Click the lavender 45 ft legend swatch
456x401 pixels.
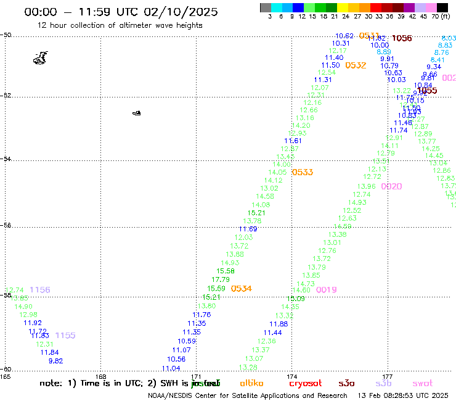coord(420,7)
